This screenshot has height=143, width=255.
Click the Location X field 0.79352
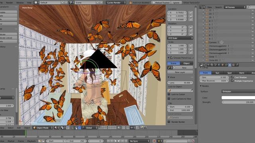pos(177,12)
